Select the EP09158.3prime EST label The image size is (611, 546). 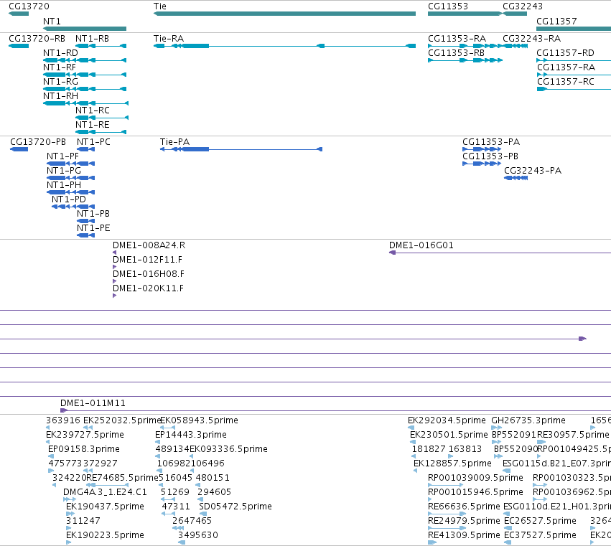84,449
